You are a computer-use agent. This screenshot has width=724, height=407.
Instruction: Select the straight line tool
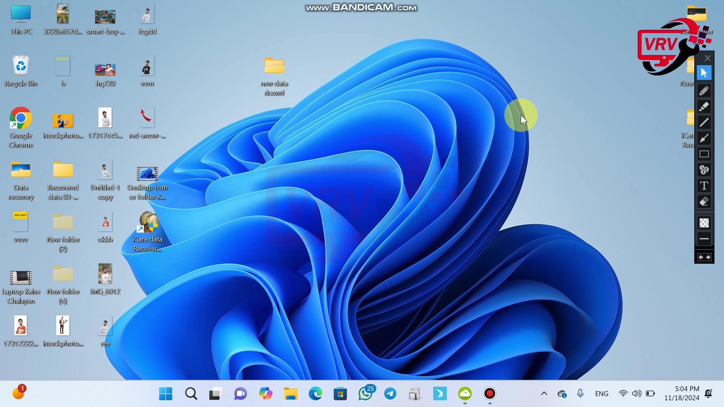704,123
